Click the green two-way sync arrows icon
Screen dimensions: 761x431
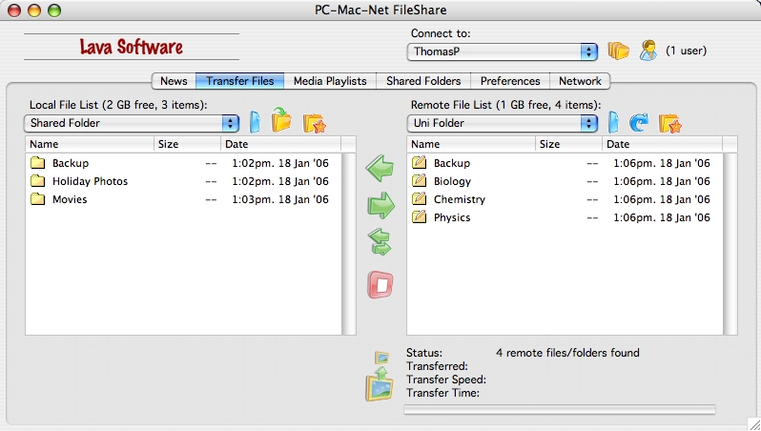click(380, 242)
